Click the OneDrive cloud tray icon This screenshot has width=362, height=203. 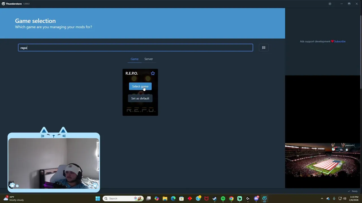pyautogui.click(x=328, y=198)
